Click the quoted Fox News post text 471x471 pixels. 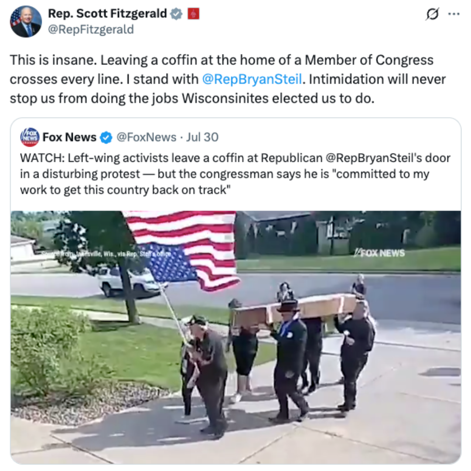pos(235,174)
